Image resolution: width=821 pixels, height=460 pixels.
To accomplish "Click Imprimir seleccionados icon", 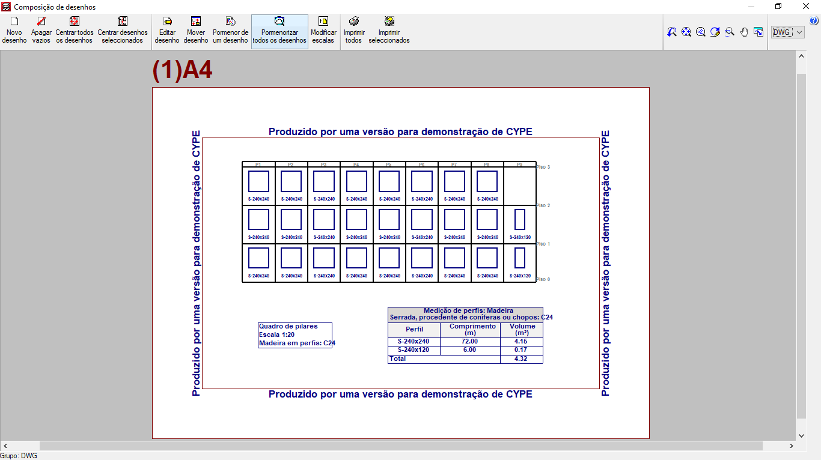I will coord(389,21).
